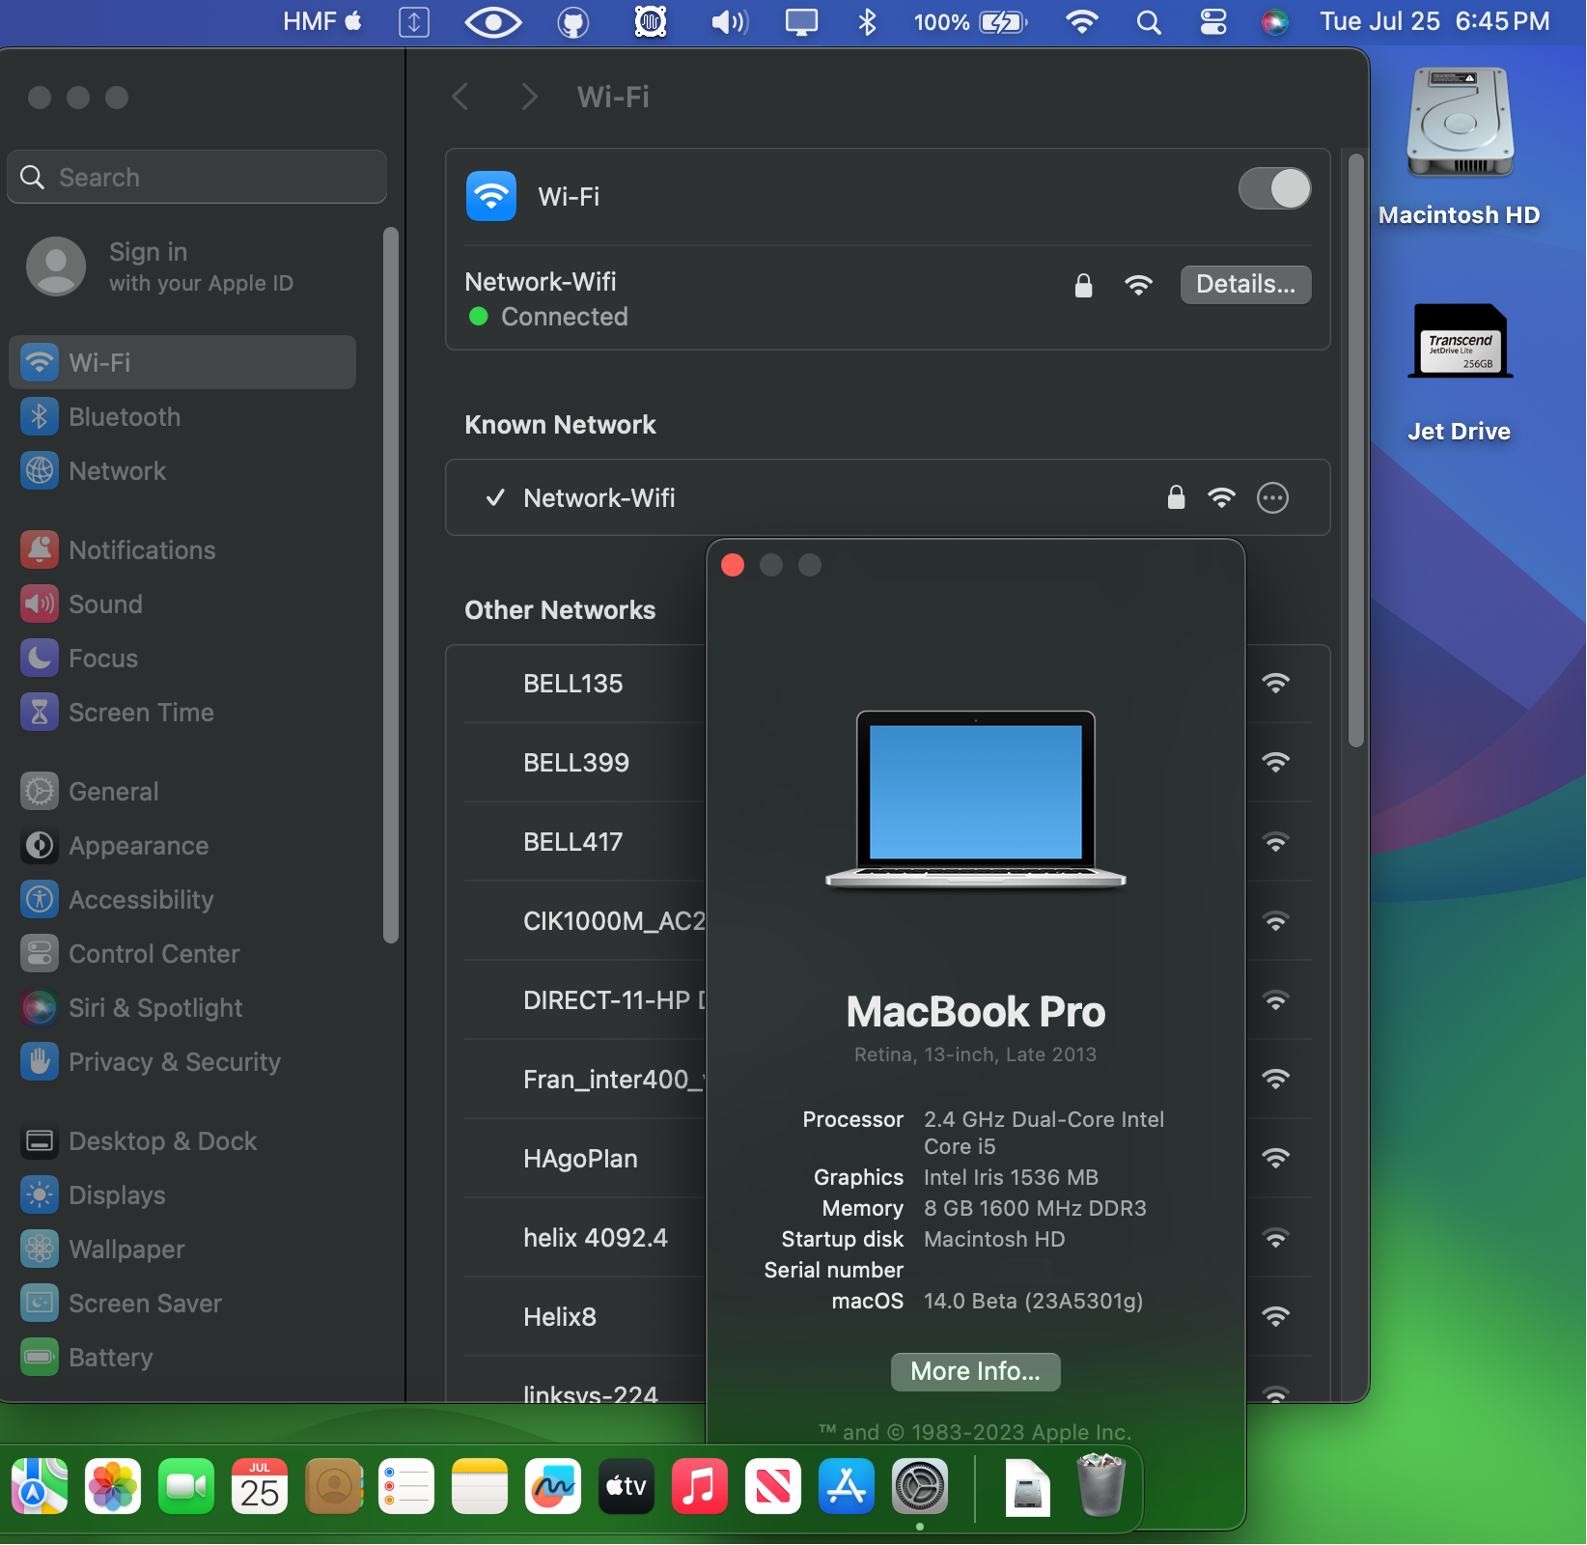Open Bluetooth menu bar icon
The image size is (1587, 1545).
click(867, 21)
